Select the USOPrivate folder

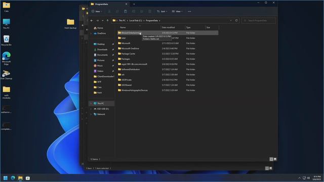[168, 80]
